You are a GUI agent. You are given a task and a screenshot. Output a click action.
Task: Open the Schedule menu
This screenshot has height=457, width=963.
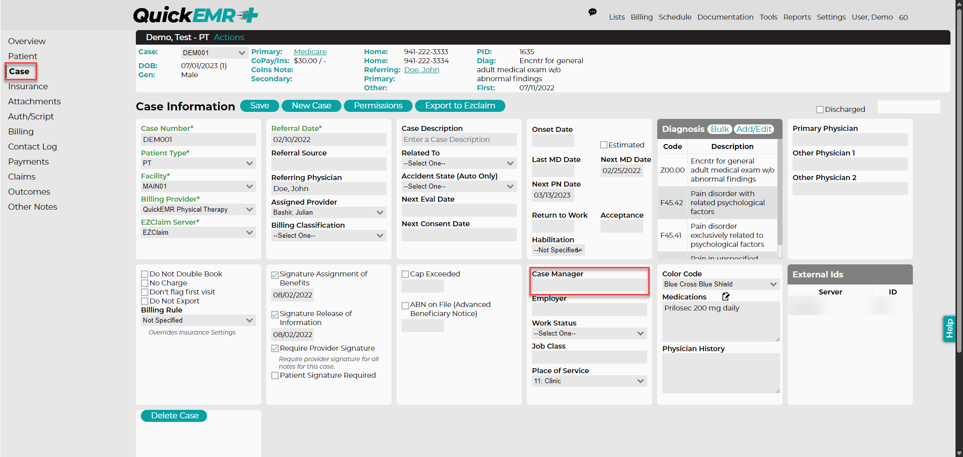click(675, 17)
